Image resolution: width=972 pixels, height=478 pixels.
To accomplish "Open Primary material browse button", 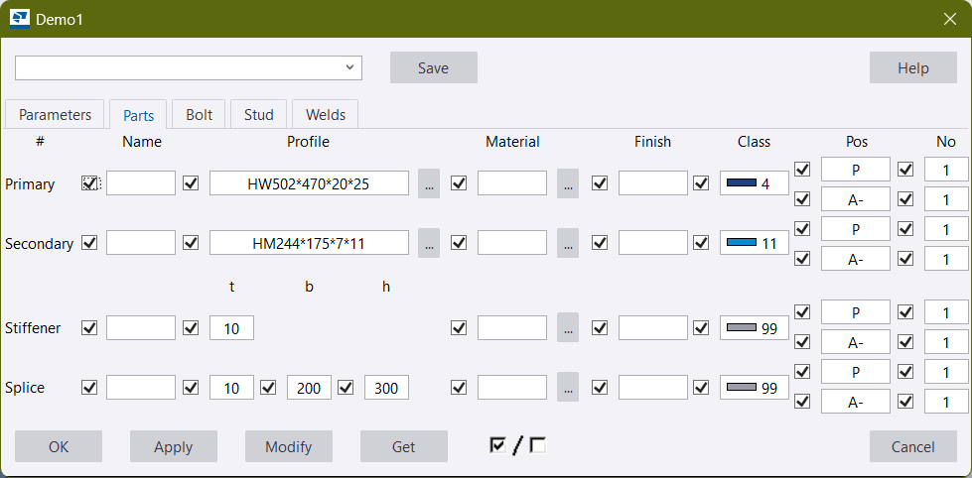I will pos(568,183).
